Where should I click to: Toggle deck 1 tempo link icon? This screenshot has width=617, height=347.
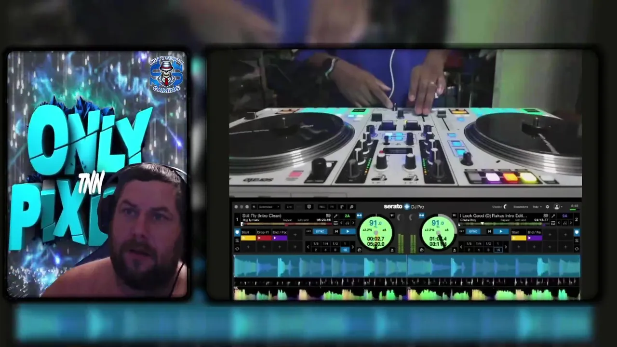pyautogui.click(x=359, y=215)
